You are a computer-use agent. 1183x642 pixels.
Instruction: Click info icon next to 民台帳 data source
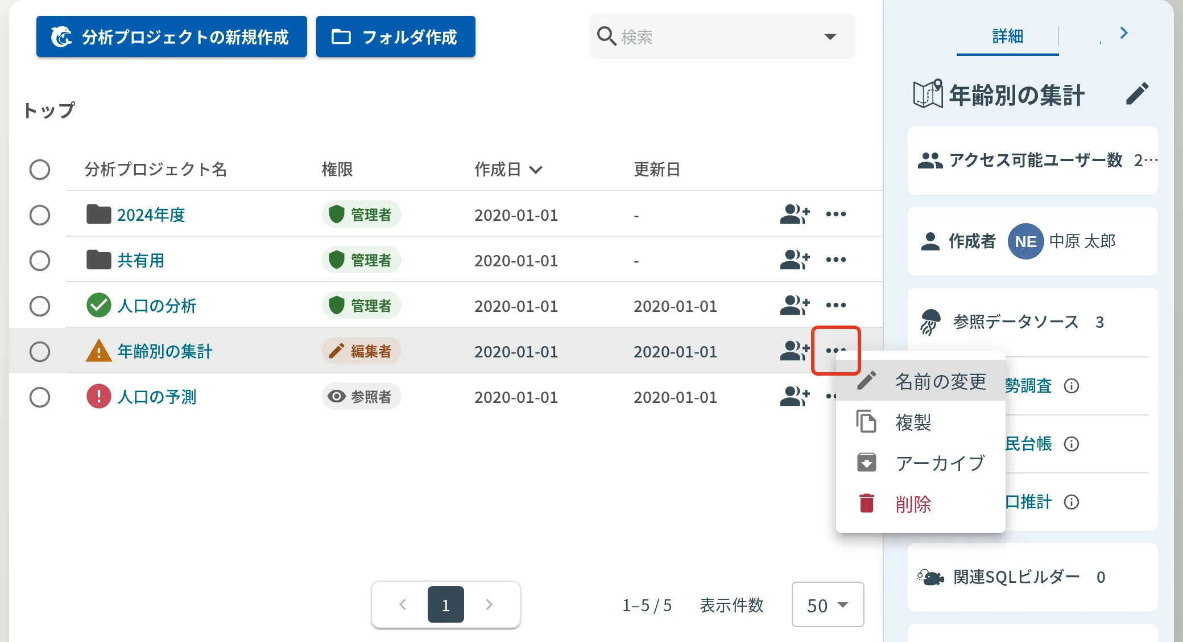[x=1072, y=444]
